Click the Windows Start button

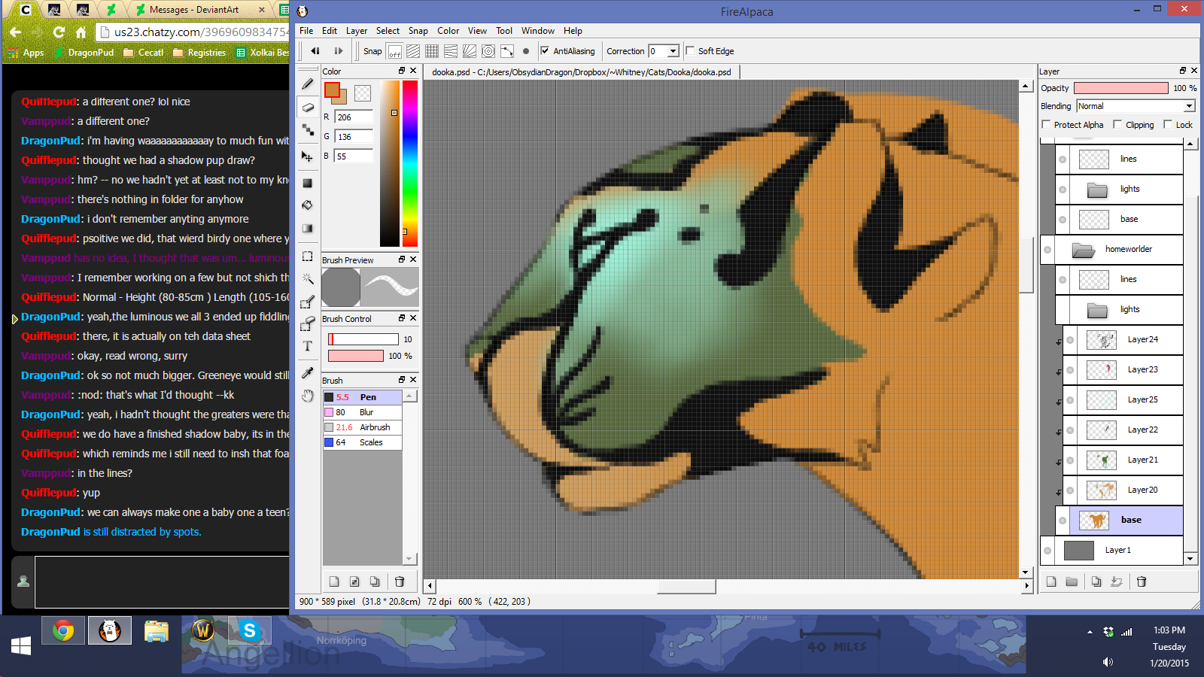[x=21, y=645]
